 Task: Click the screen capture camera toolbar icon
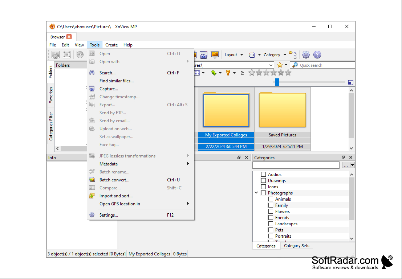click(x=204, y=54)
